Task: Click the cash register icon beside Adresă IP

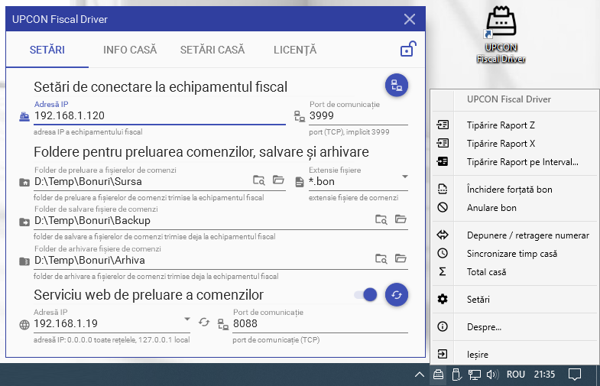Action: pos(24,116)
